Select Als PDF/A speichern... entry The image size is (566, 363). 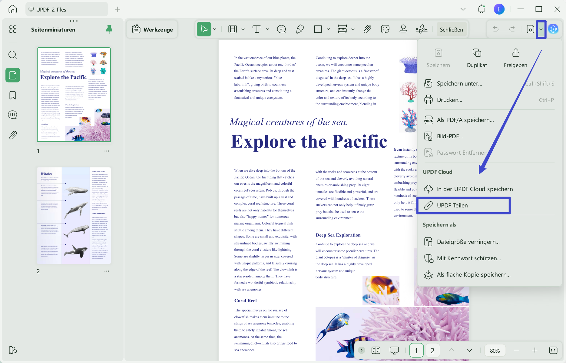489,120
